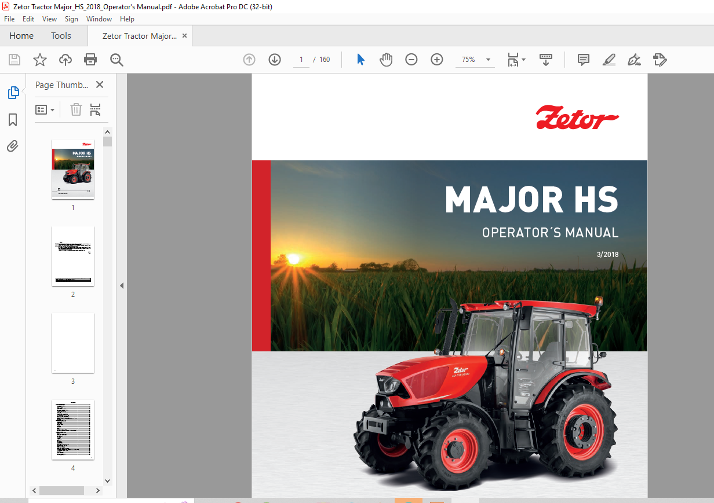This screenshot has height=503, width=714.
Task: Go to previous page arrow
Action: pyautogui.click(x=249, y=60)
